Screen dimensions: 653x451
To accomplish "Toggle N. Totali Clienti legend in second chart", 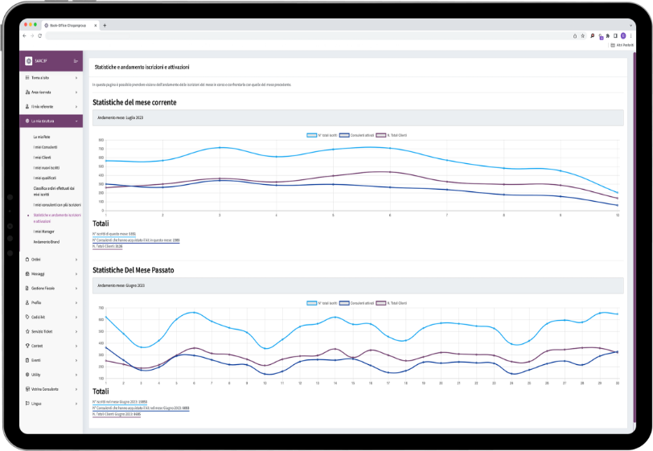I will click(392, 303).
